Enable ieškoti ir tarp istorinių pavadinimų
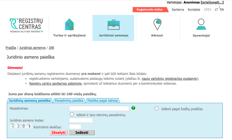Viewport: 232px width, 140px height. 72,114
